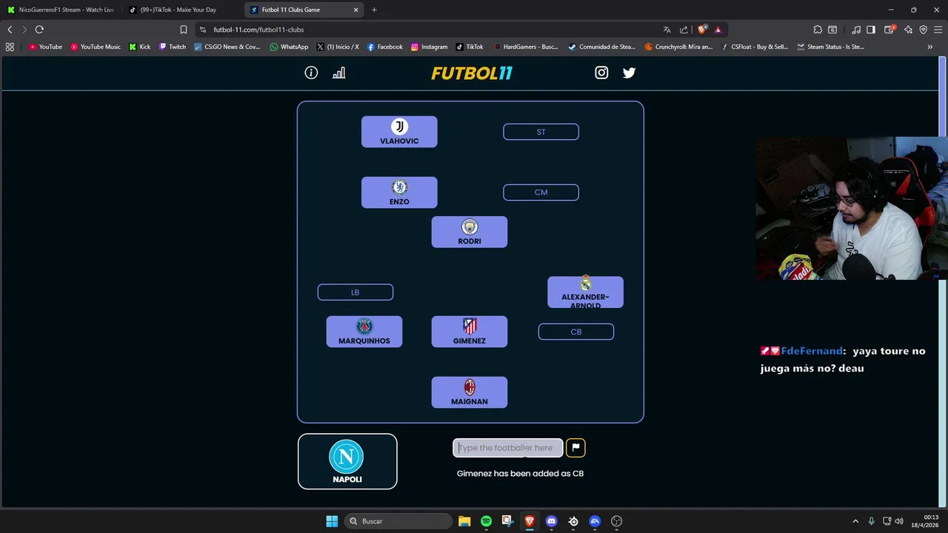Reload the current page
The height and width of the screenshot is (533, 948).
click(x=39, y=30)
